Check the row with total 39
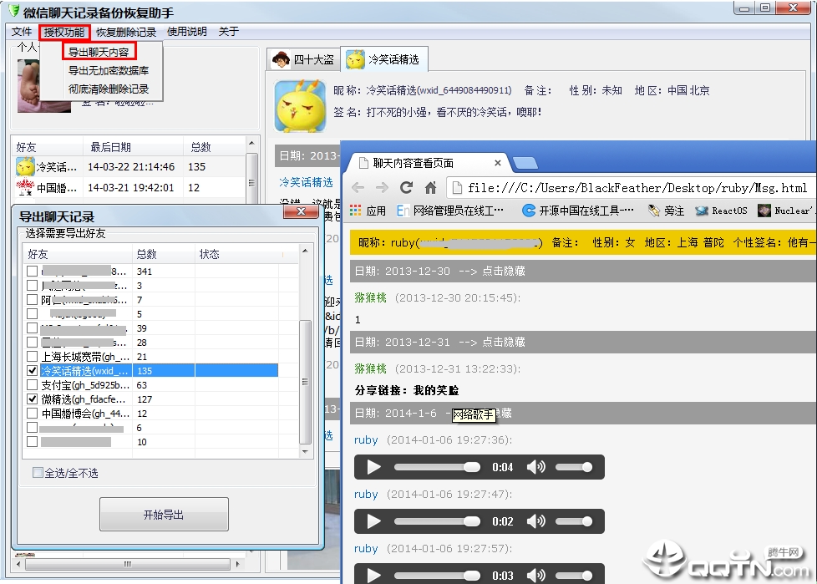Screen dimensions: 817x584 [33, 328]
